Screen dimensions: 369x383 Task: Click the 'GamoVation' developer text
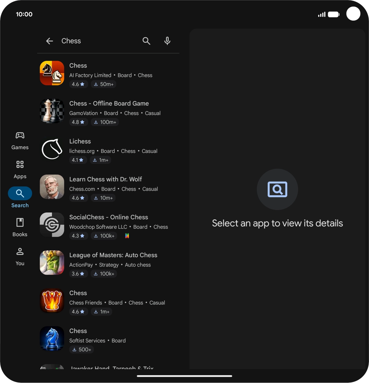point(84,113)
